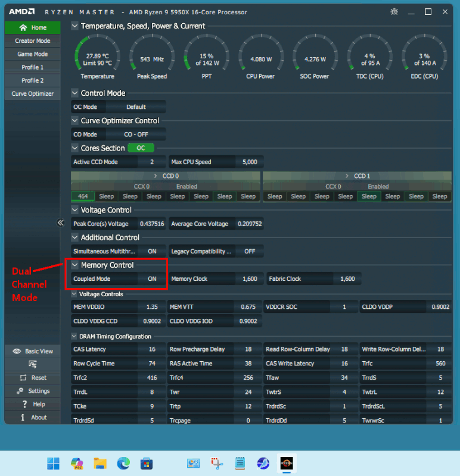This screenshot has width=460, height=476.
Task: Click Max CPU Speed 5,000 value
Action: pos(250,162)
